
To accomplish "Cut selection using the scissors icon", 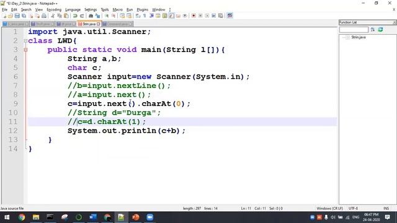I will (53, 15).
